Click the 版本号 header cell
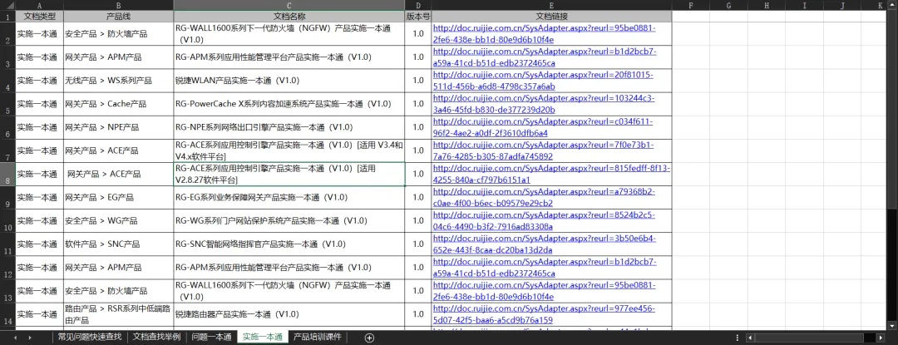Viewport: 898px width, 345px height. point(418,17)
